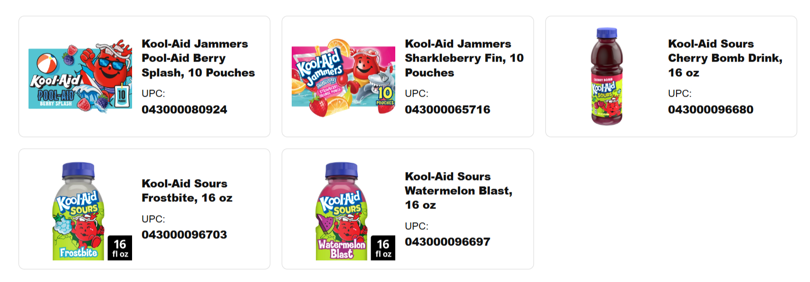Open Kool-Aid Jammers Pool-Aid Berry Splash title
This screenshot has height=282, width=810.
(x=198, y=58)
